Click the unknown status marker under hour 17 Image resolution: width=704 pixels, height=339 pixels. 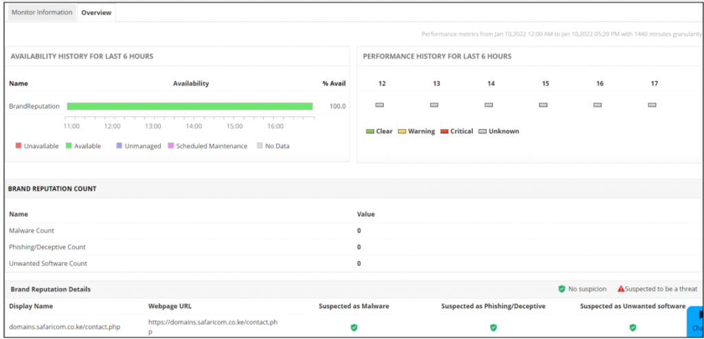(652, 105)
